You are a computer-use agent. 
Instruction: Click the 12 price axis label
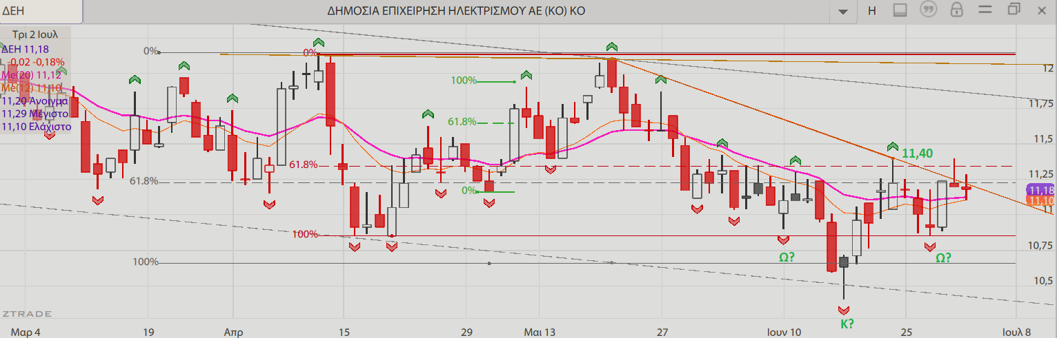(x=1049, y=68)
